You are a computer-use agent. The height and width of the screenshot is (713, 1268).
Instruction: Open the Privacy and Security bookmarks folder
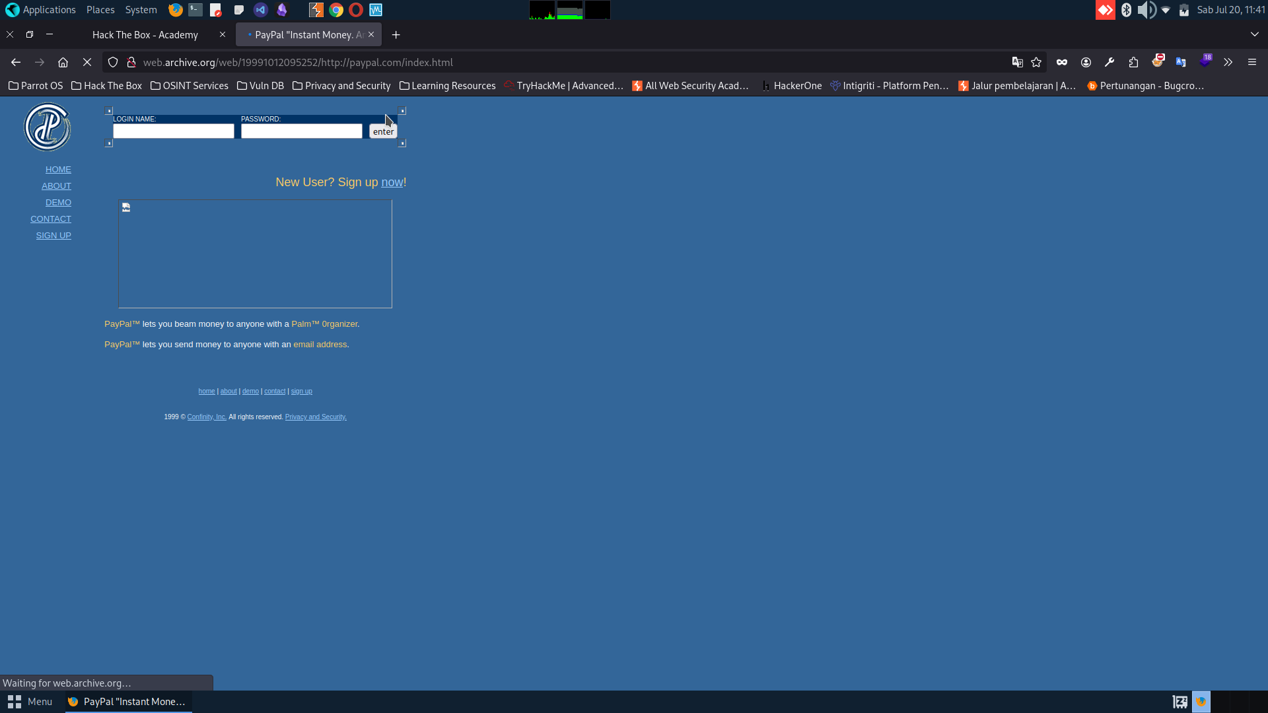coord(341,86)
